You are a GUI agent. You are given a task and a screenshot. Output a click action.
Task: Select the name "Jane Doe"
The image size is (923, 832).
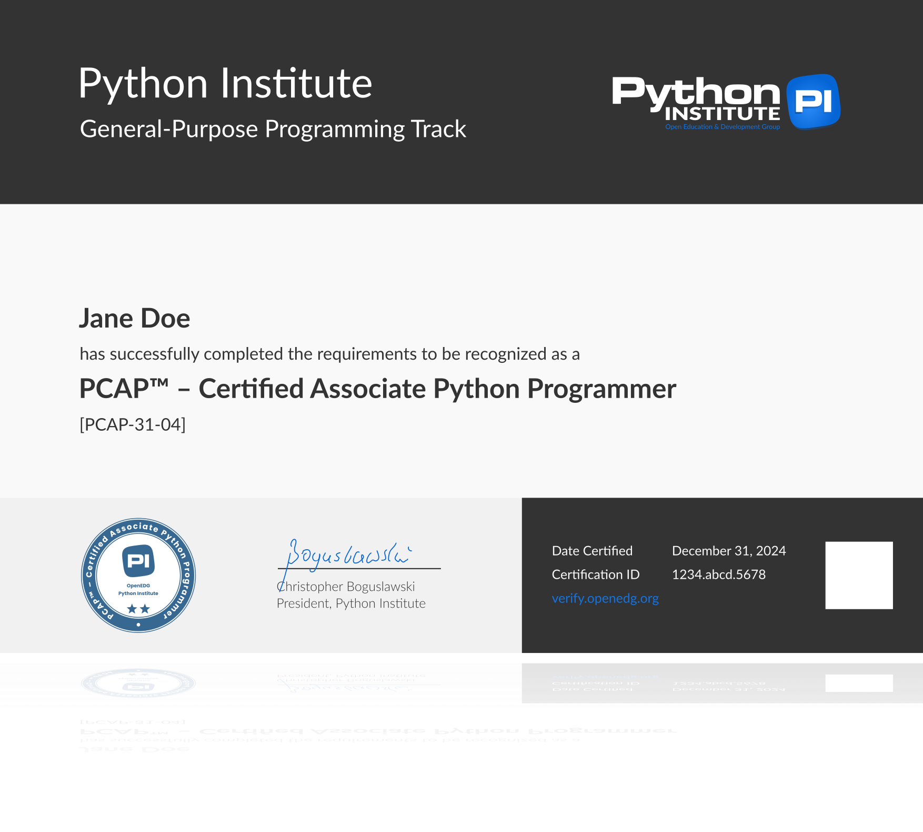(135, 318)
